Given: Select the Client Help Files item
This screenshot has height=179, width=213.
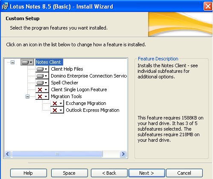Looking at the screenshot, I should point(67,69).
